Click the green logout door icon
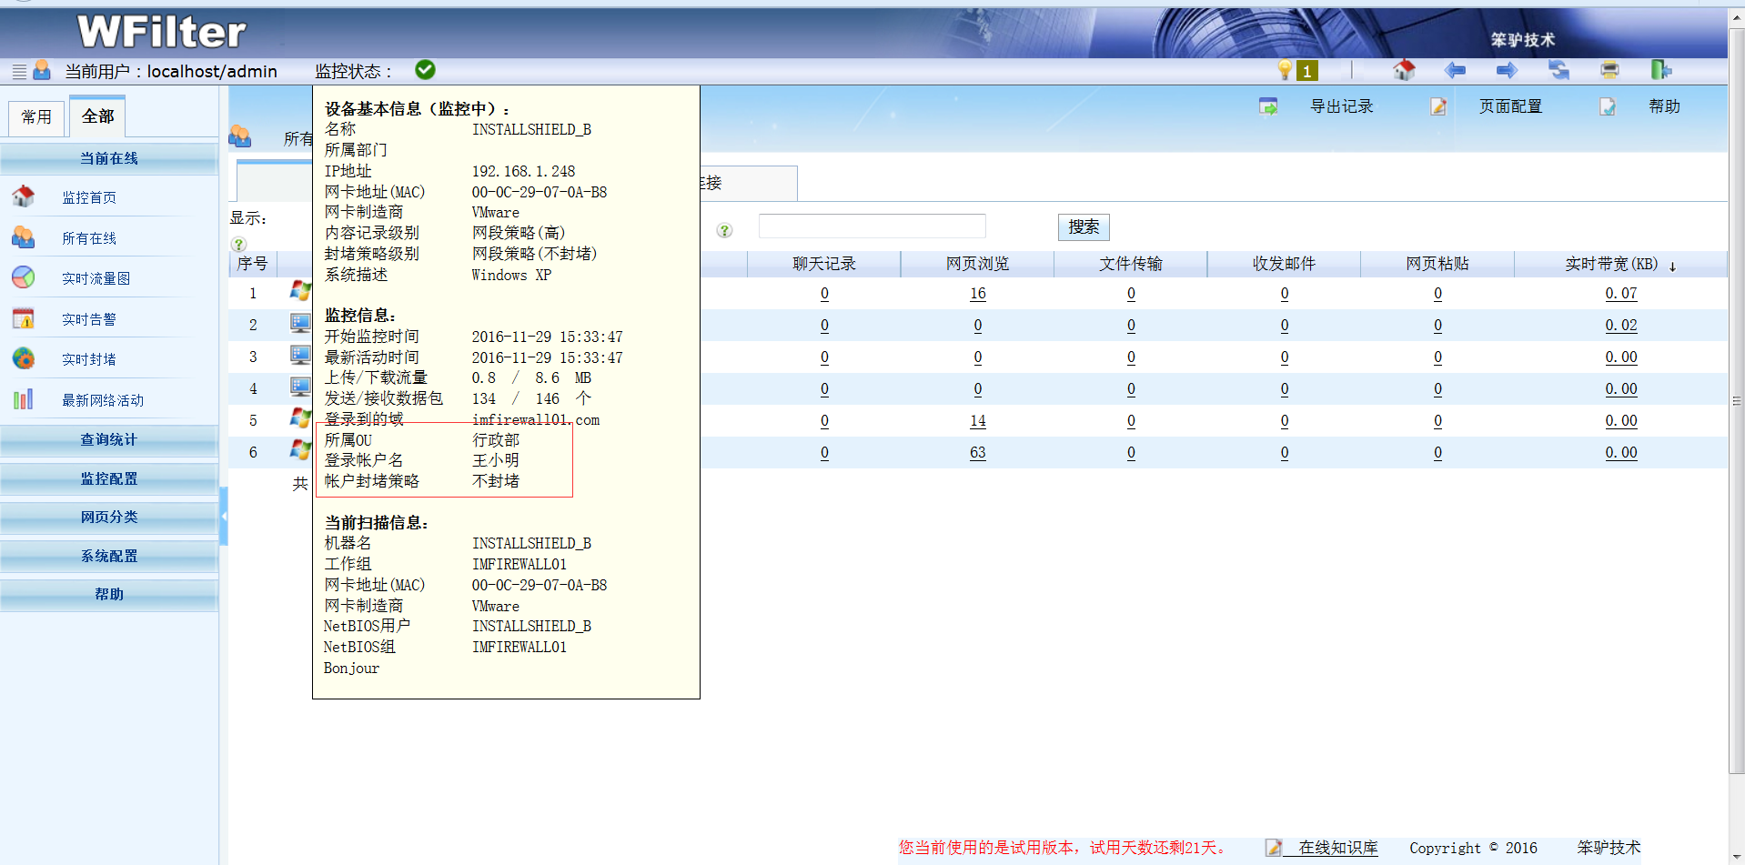Screen dimensions: 1745x865 click(1660, 70)
